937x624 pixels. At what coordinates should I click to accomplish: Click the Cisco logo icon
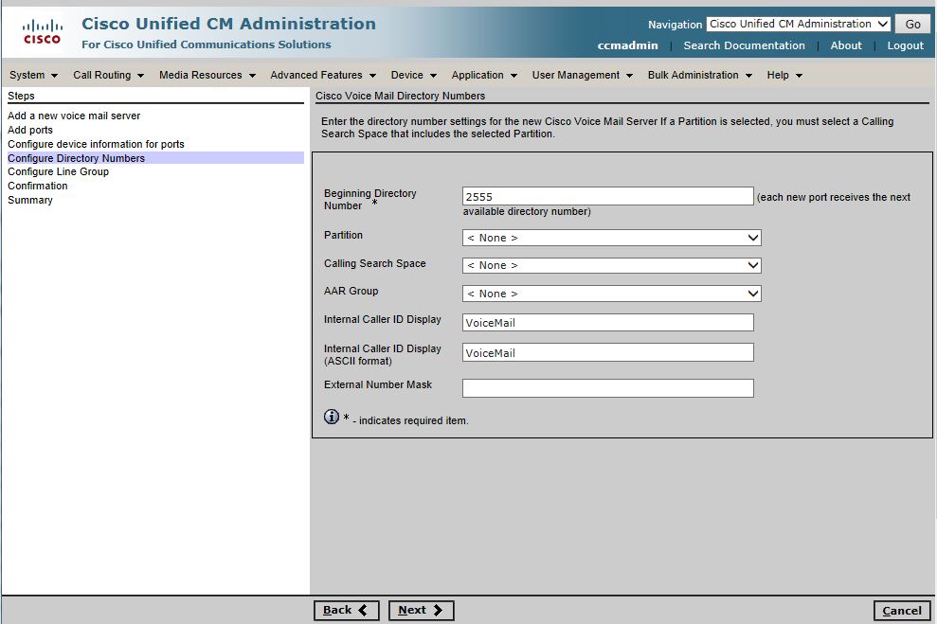coord(42,33)
